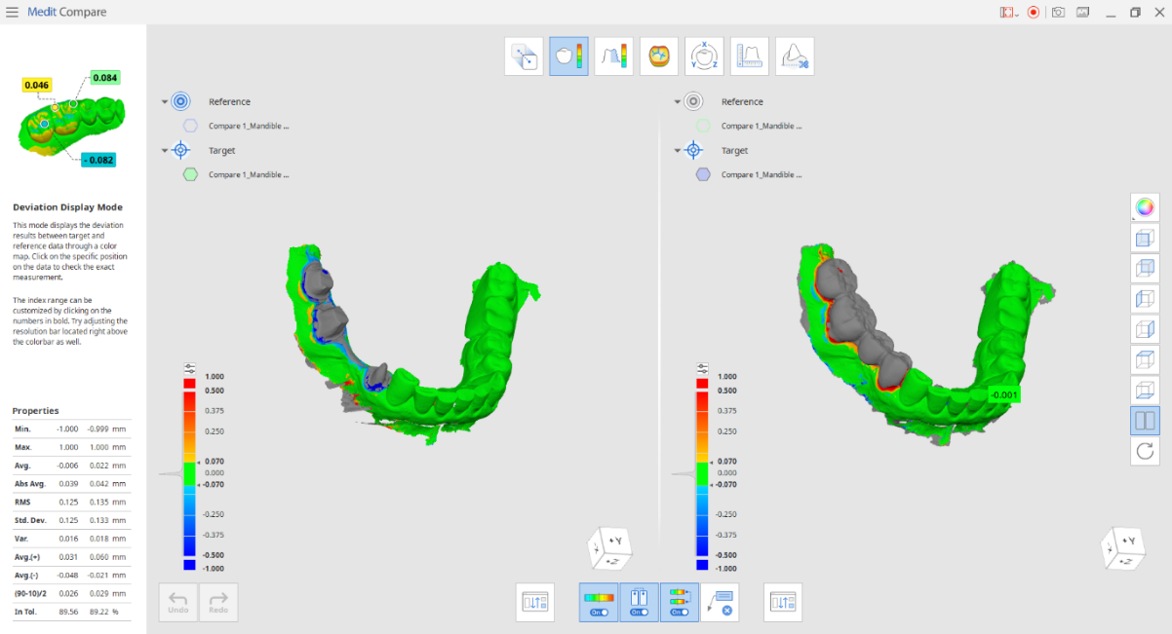This screenshot has height=634, width=1172.
Task: Edit the left color bar 0.070 bold value
Action: click(x=215, y=462)
